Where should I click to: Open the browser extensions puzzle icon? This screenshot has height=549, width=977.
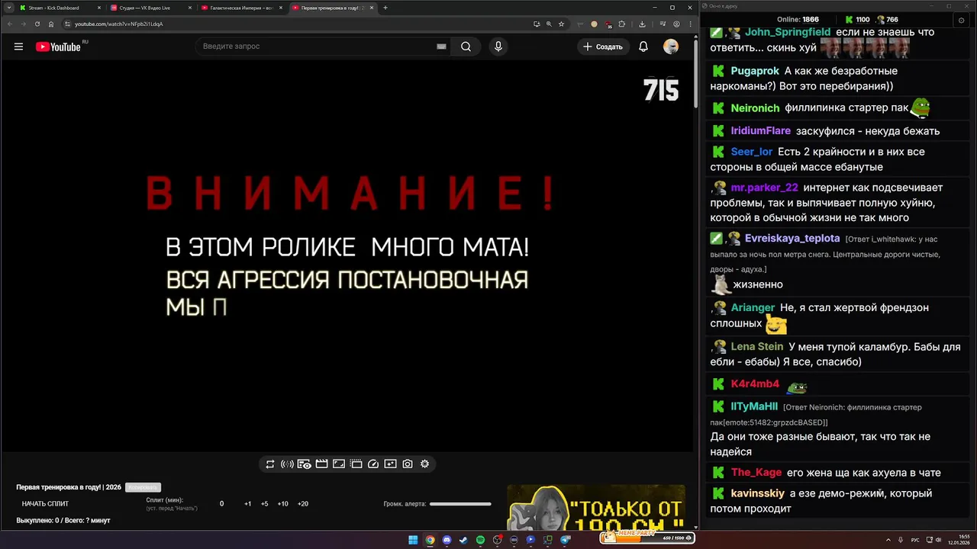click(x=622, y=24)
